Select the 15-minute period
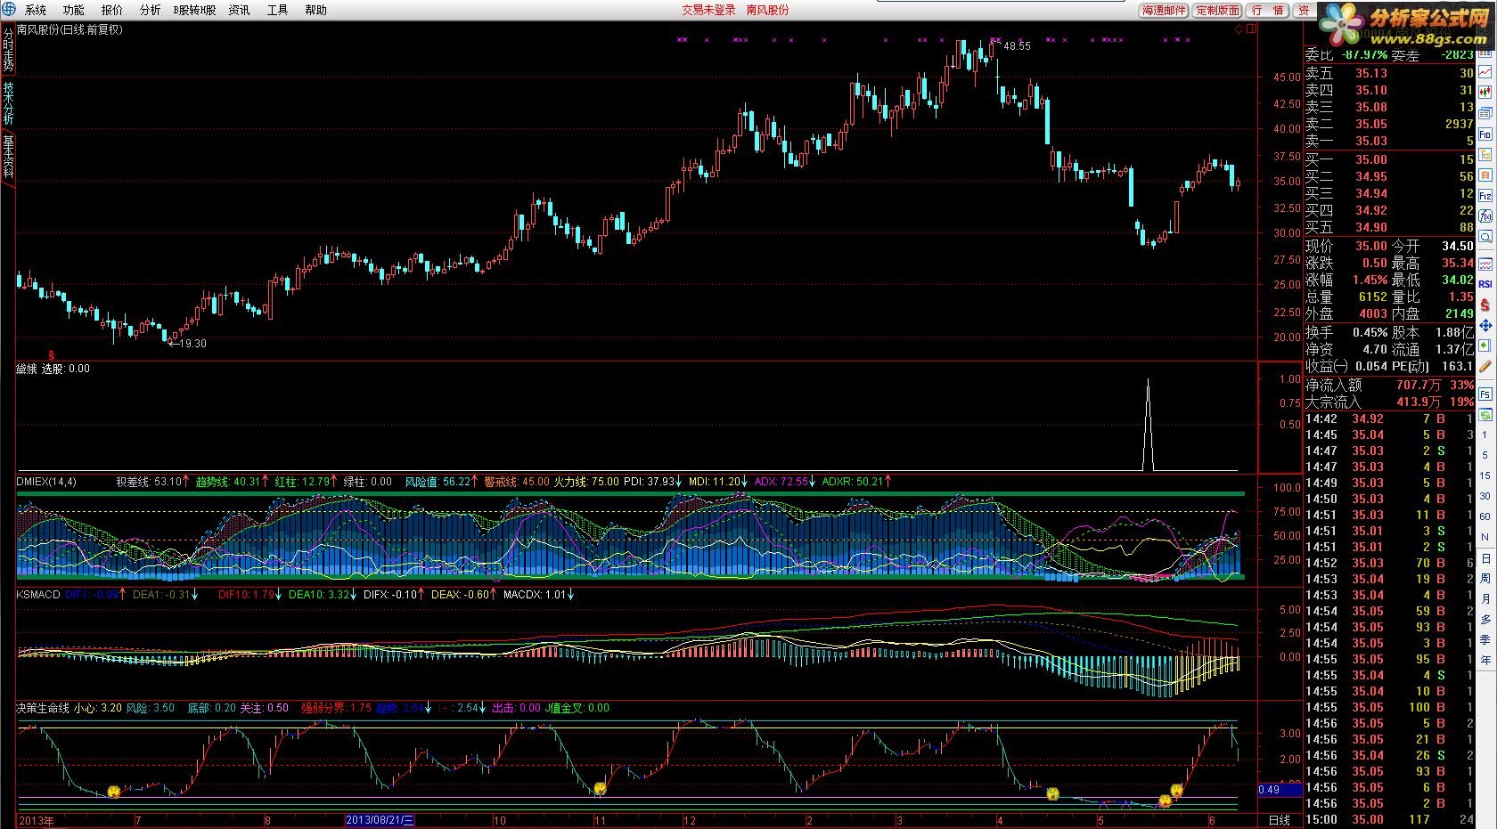Screen dimensions: 1497x829 click(x=1485, y=475)
